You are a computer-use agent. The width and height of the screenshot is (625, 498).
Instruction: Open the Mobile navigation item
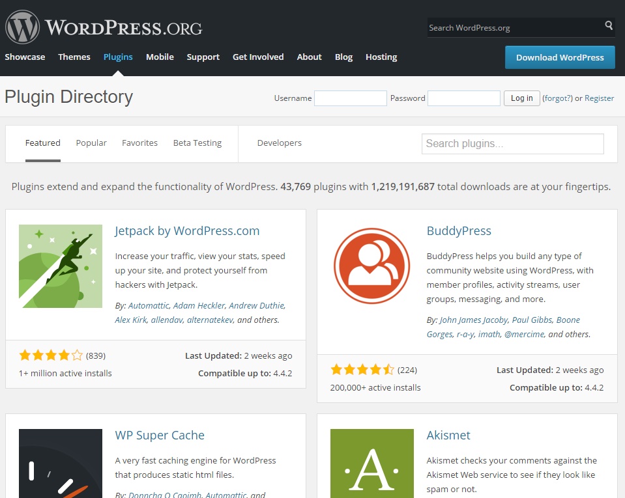click(160, 57)
